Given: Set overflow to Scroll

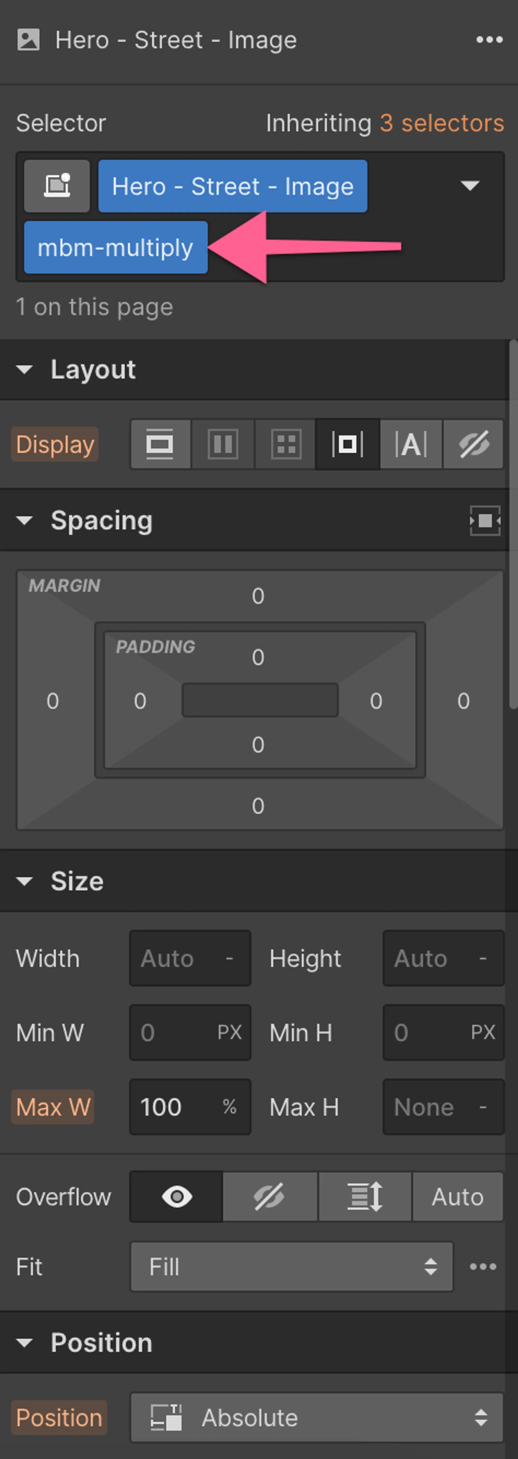Looking at the screenshot, I should [x=365, y=1197].
